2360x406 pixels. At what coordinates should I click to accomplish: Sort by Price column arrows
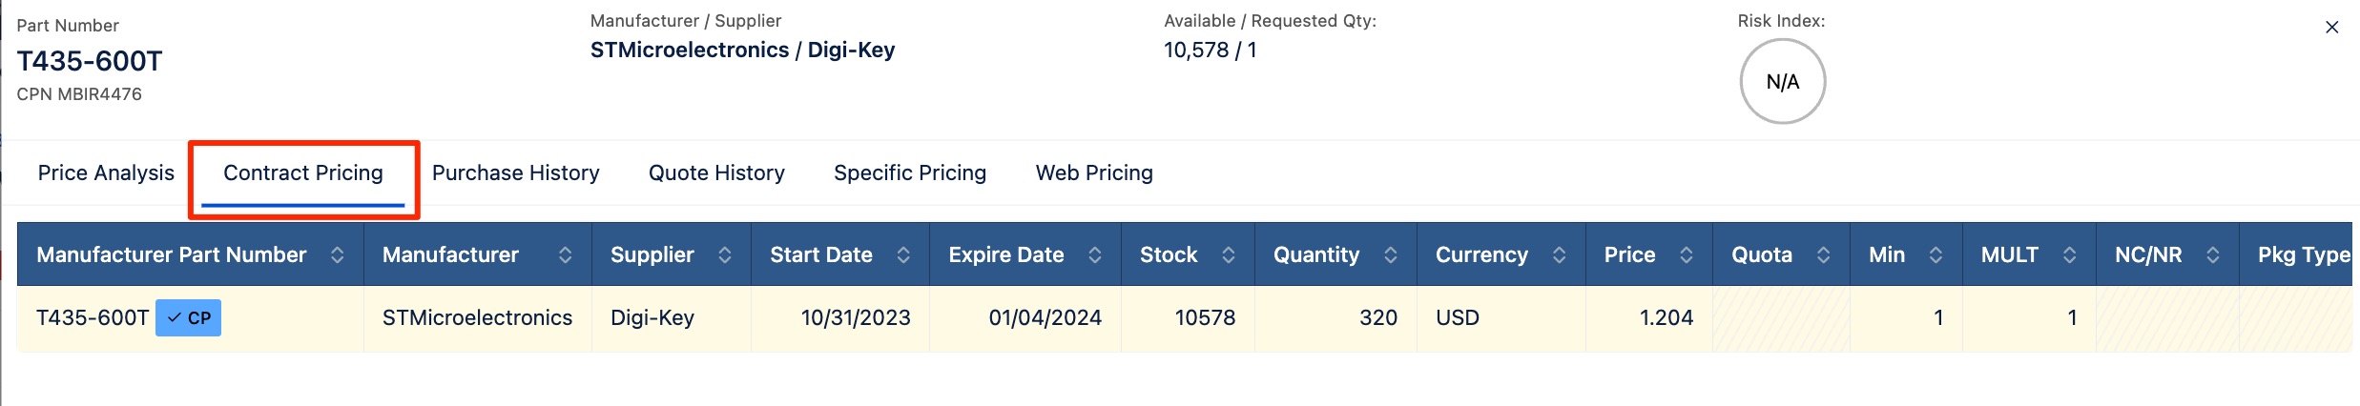(1686, 254)
